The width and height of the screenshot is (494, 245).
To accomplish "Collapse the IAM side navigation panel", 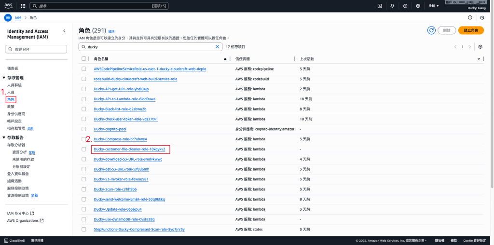I will tap(64, 31).
